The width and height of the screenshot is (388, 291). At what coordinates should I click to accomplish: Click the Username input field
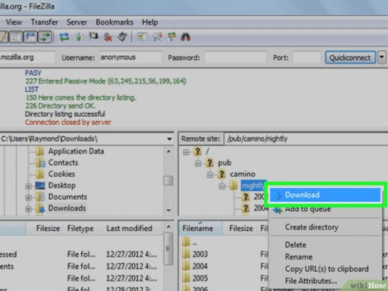[131, 57]
